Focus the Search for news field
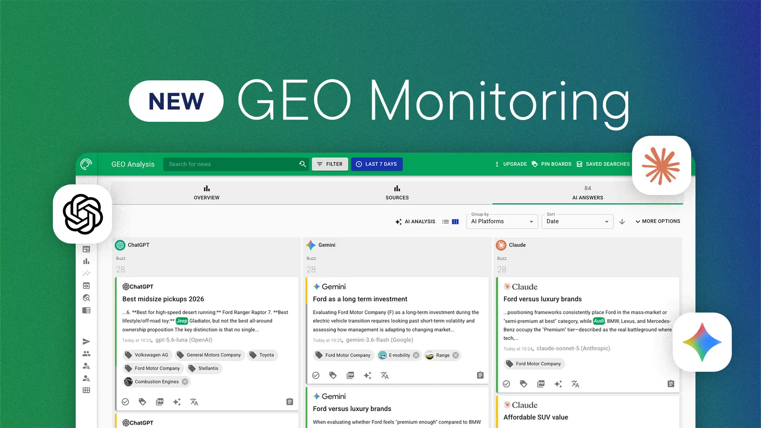Image resolution: width=761 pixels, height=428 pixels. tap(231, 164)
